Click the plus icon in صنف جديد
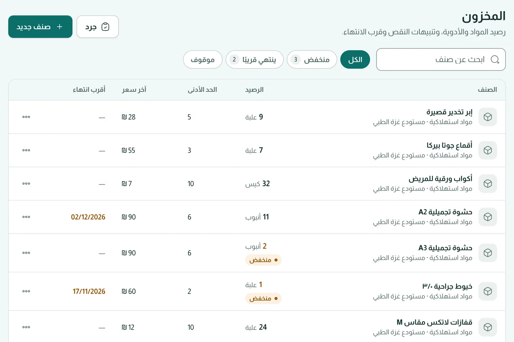This screenshot has width=514, height=342. pos(59,27)
